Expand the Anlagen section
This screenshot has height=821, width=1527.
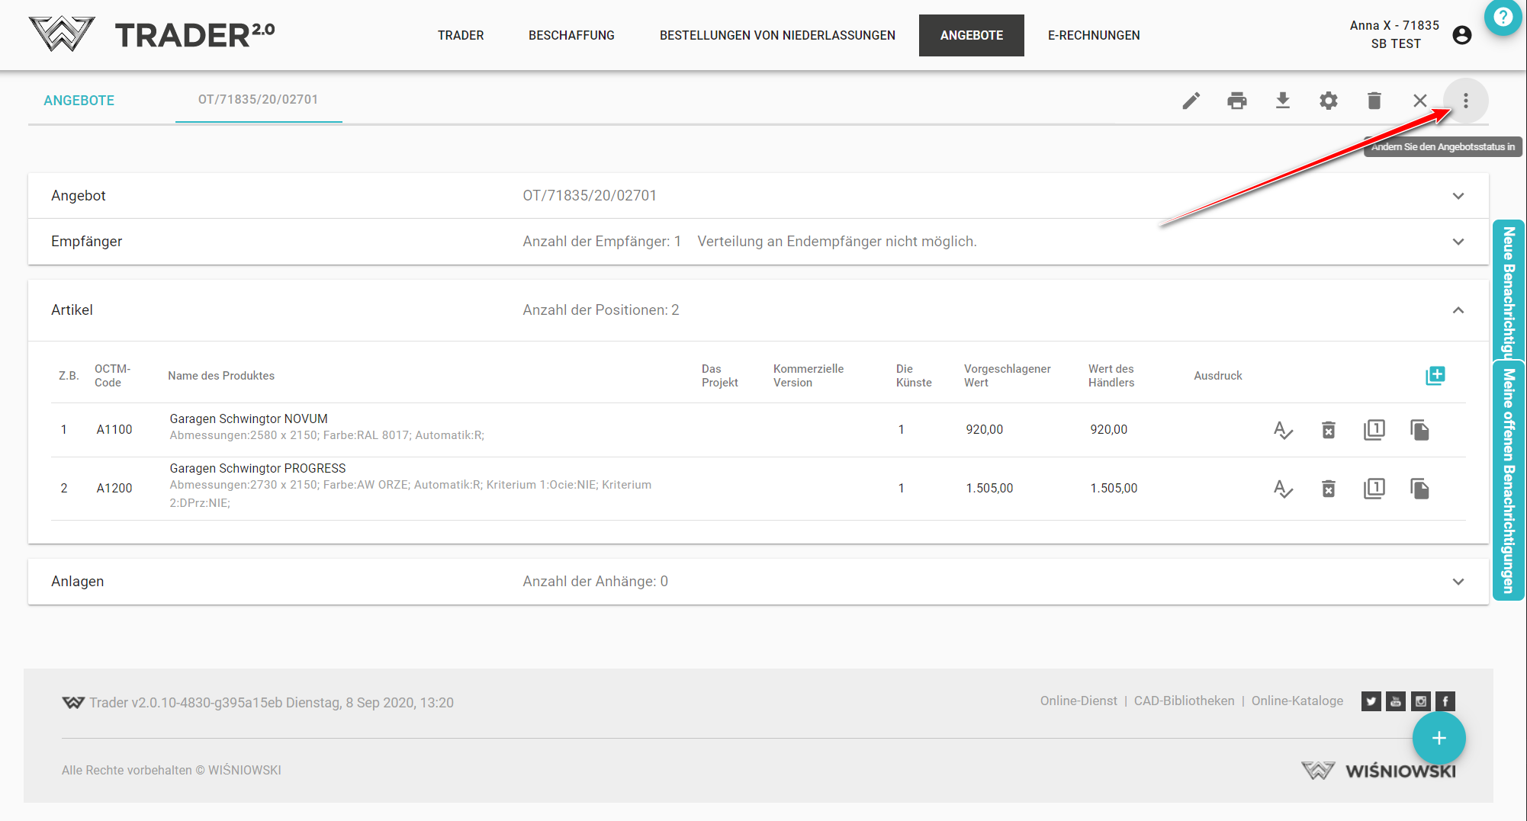(x=1458, y=582)
